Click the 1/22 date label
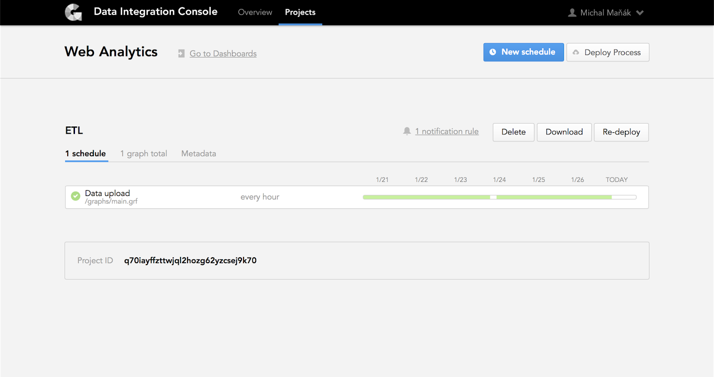This screenshot has width=714, height=377. [421, 180]
